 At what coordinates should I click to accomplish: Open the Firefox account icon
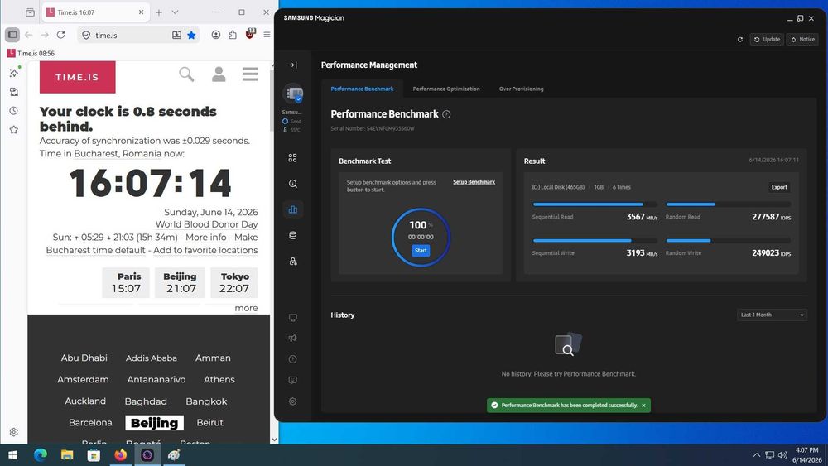(x=216, y=35)
